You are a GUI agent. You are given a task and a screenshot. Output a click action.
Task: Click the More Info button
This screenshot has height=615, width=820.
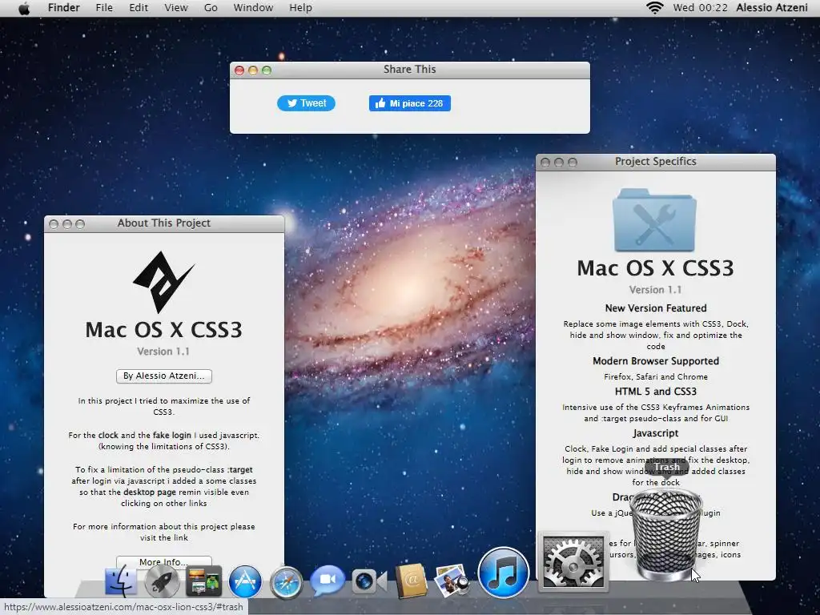click(163, 562)
